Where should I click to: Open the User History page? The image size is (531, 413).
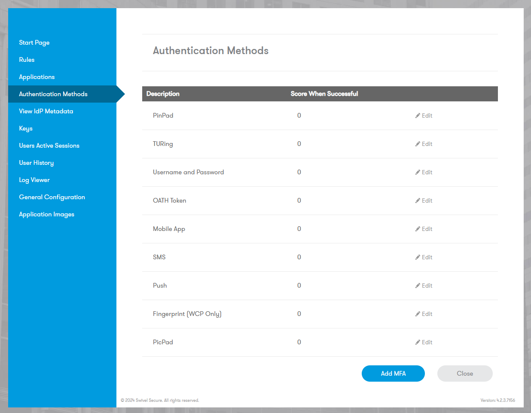(36, 163)
